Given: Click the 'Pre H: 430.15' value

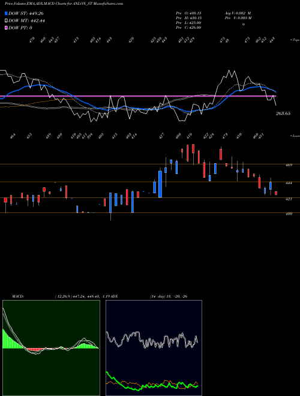Looking at the screenshot, I should coord(188,18).
